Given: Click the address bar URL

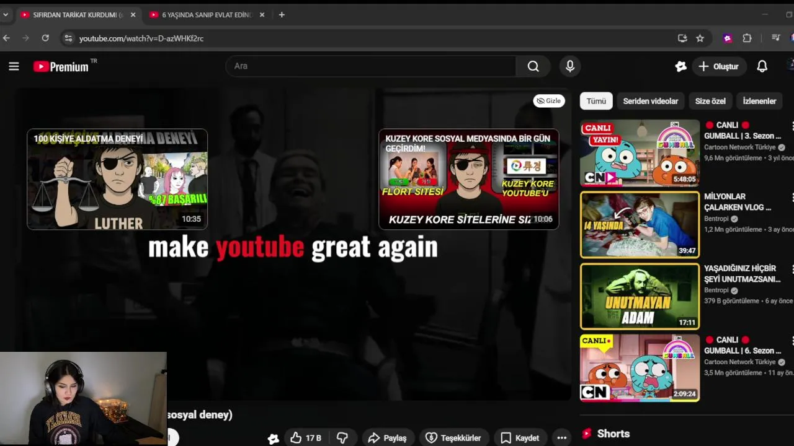Looking at the screenshot, I should pos(141,38).
